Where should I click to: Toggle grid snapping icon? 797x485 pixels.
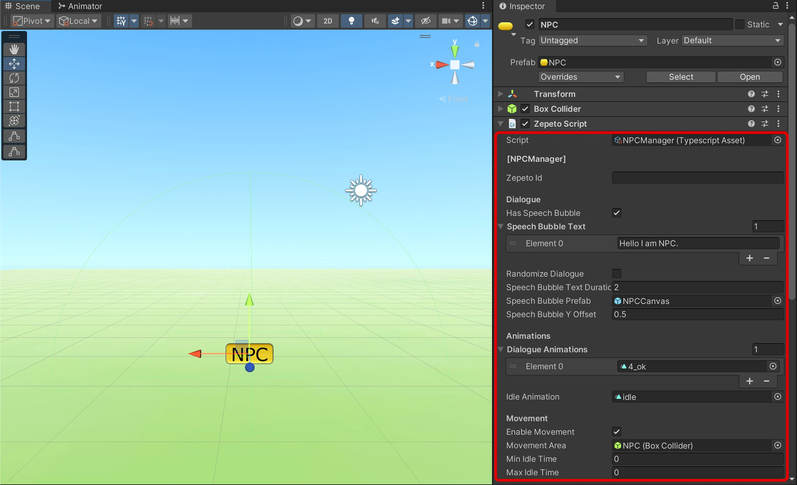tap(148, 21)
